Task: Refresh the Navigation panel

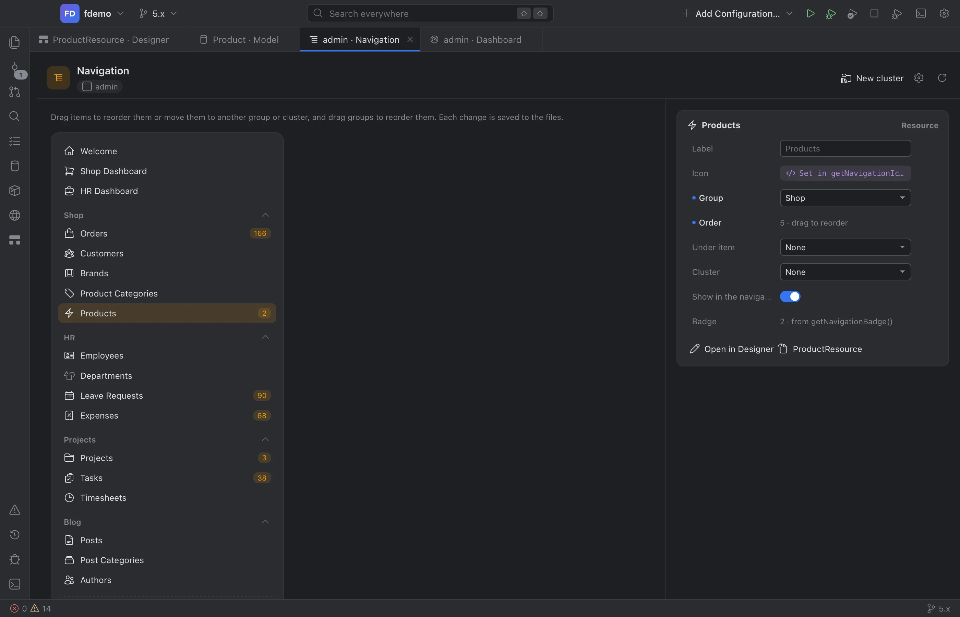Action: click(x=942, y=78)
